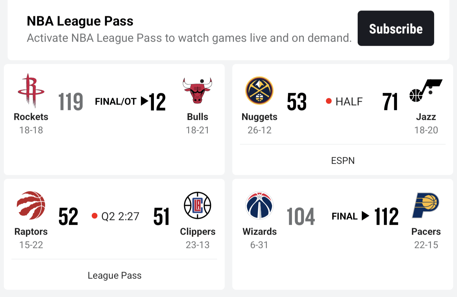The width and height of the screenshot is (457, 297).
Task: Tap the Utah Jazz logo
Action: [426, 91]
